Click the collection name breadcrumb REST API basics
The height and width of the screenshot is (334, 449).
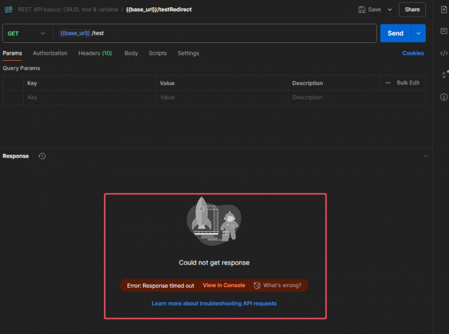(x=68, y=9)
